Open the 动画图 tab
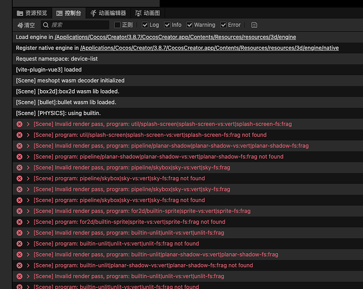 tap(148, 13)
